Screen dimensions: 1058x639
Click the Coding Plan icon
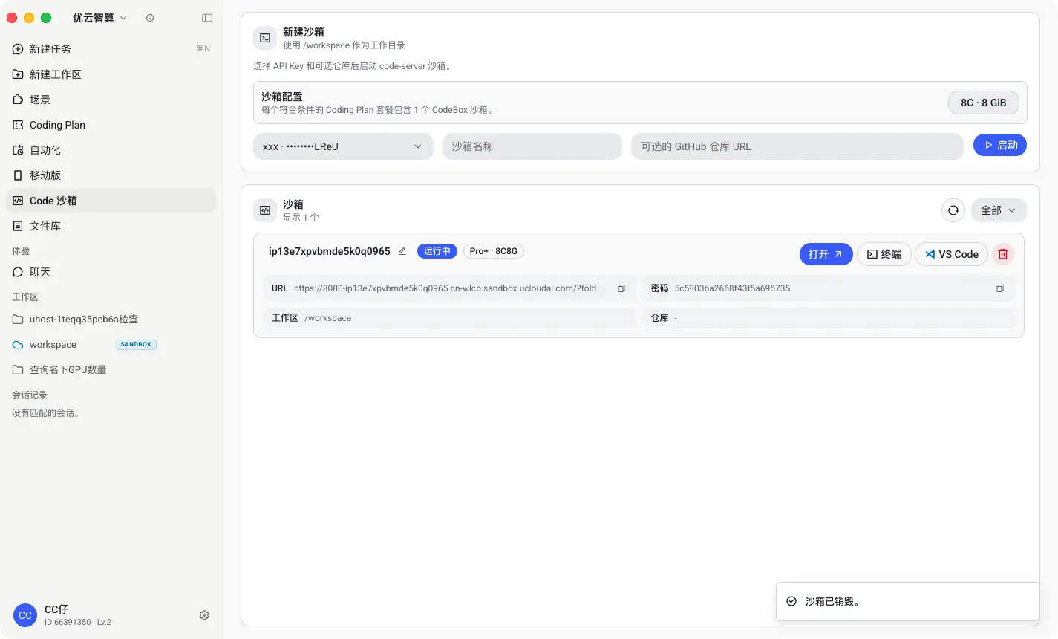[18, 125]
